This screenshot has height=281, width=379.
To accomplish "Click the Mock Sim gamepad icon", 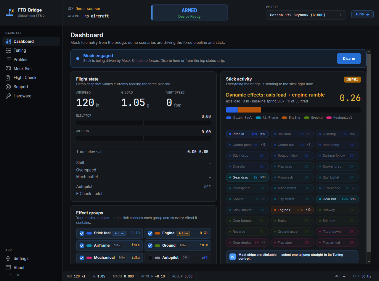I will point(8,68).
